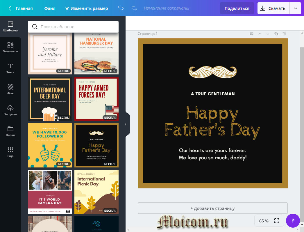Select the Text tool in sidebar

coord(10,68)
